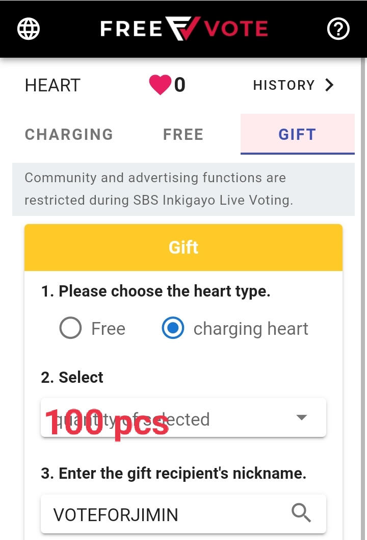Viewport: 367px width, 540px height.
Task: Open heart History link
Action: coord(284,85)
